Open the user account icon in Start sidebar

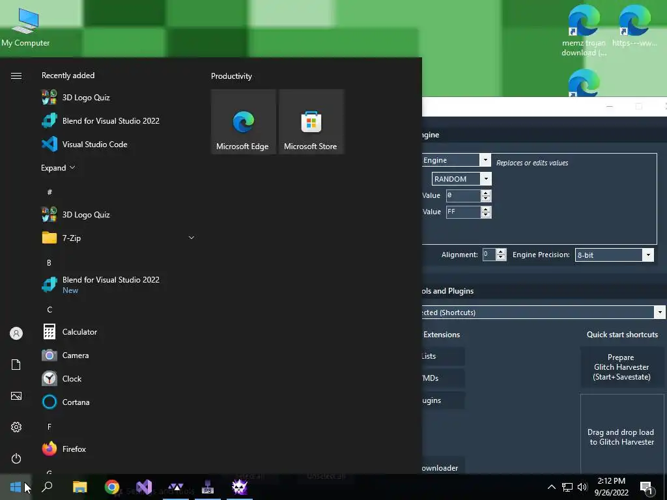pos(16,333)
